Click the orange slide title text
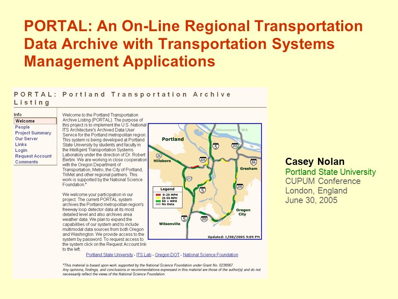The width and height of the screenshot is (398, 299). tap(194, 44)
